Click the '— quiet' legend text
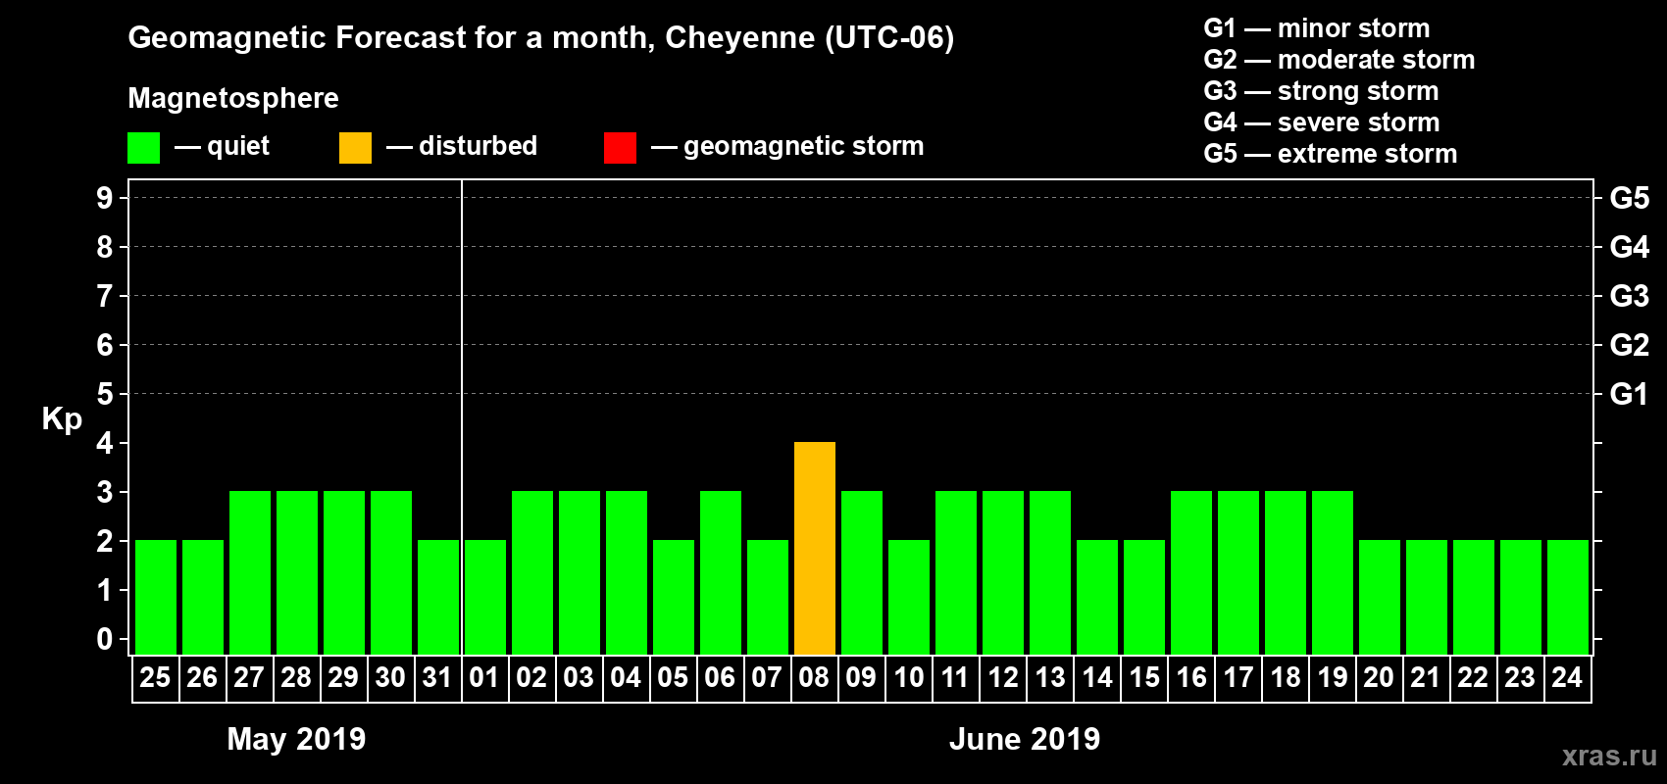1667x784 pixels. pyautogui.click(x=222, y=147)
